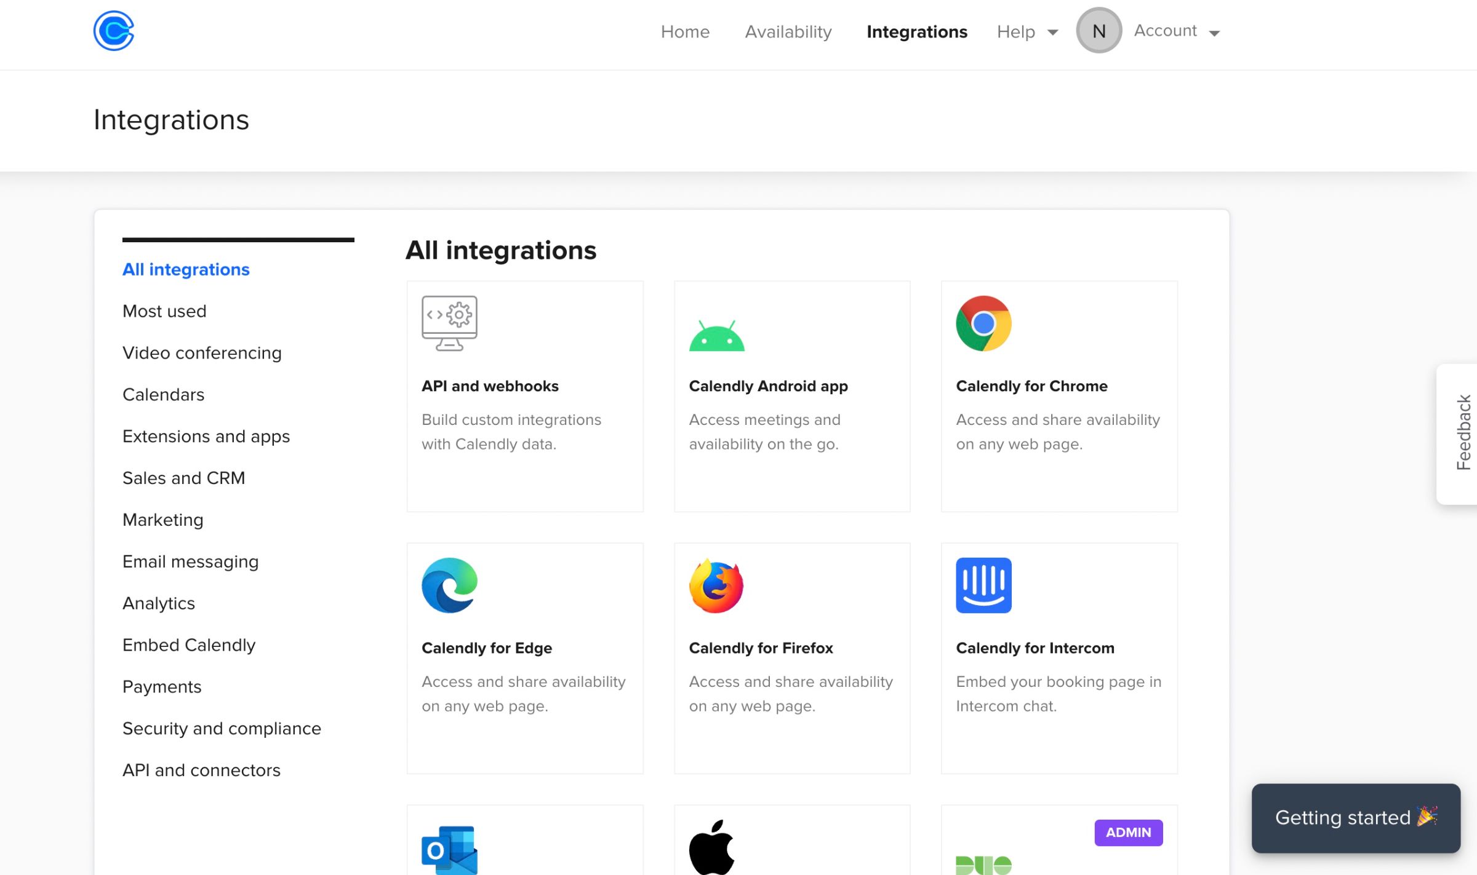Click 'Build custom integrations with Calendly data.' text
1477x875 pixels.
511,432
